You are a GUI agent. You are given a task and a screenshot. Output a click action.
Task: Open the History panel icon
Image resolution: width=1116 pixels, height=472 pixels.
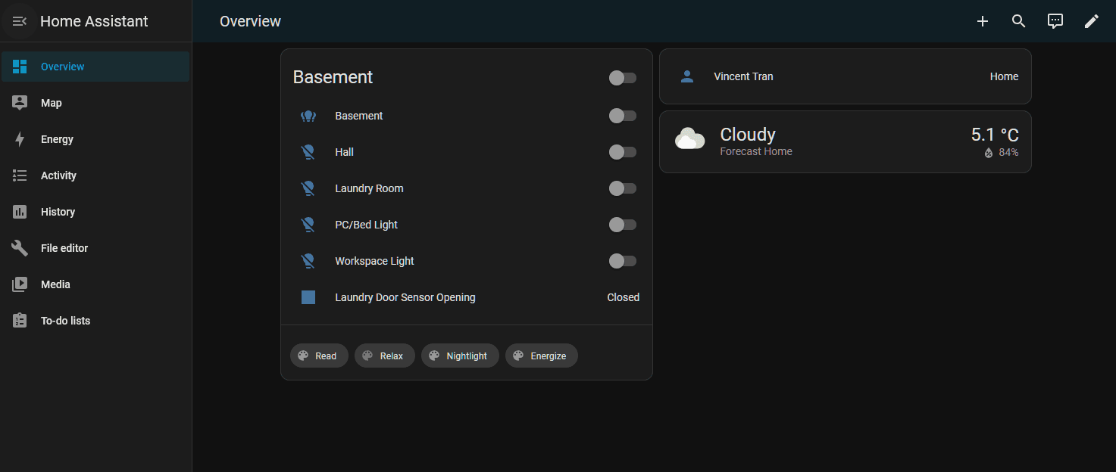[x=20, y=211]
